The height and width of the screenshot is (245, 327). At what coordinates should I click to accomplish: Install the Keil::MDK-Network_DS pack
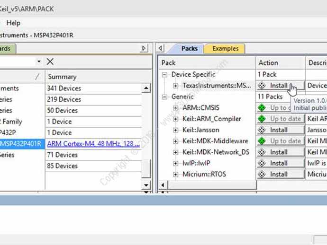281,152
